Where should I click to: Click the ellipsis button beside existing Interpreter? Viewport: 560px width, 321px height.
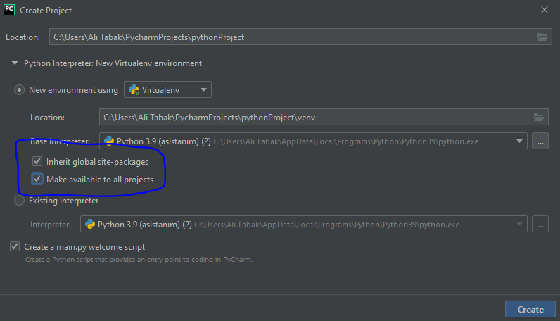coord(540,224)
